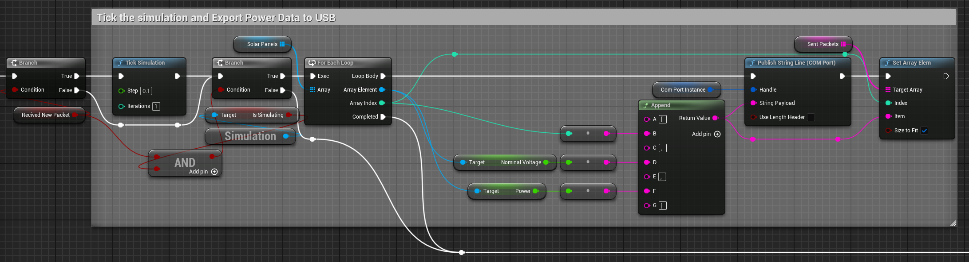Click the Return Value pin on Append node
The image size is (969, 262).
[715, 118]
